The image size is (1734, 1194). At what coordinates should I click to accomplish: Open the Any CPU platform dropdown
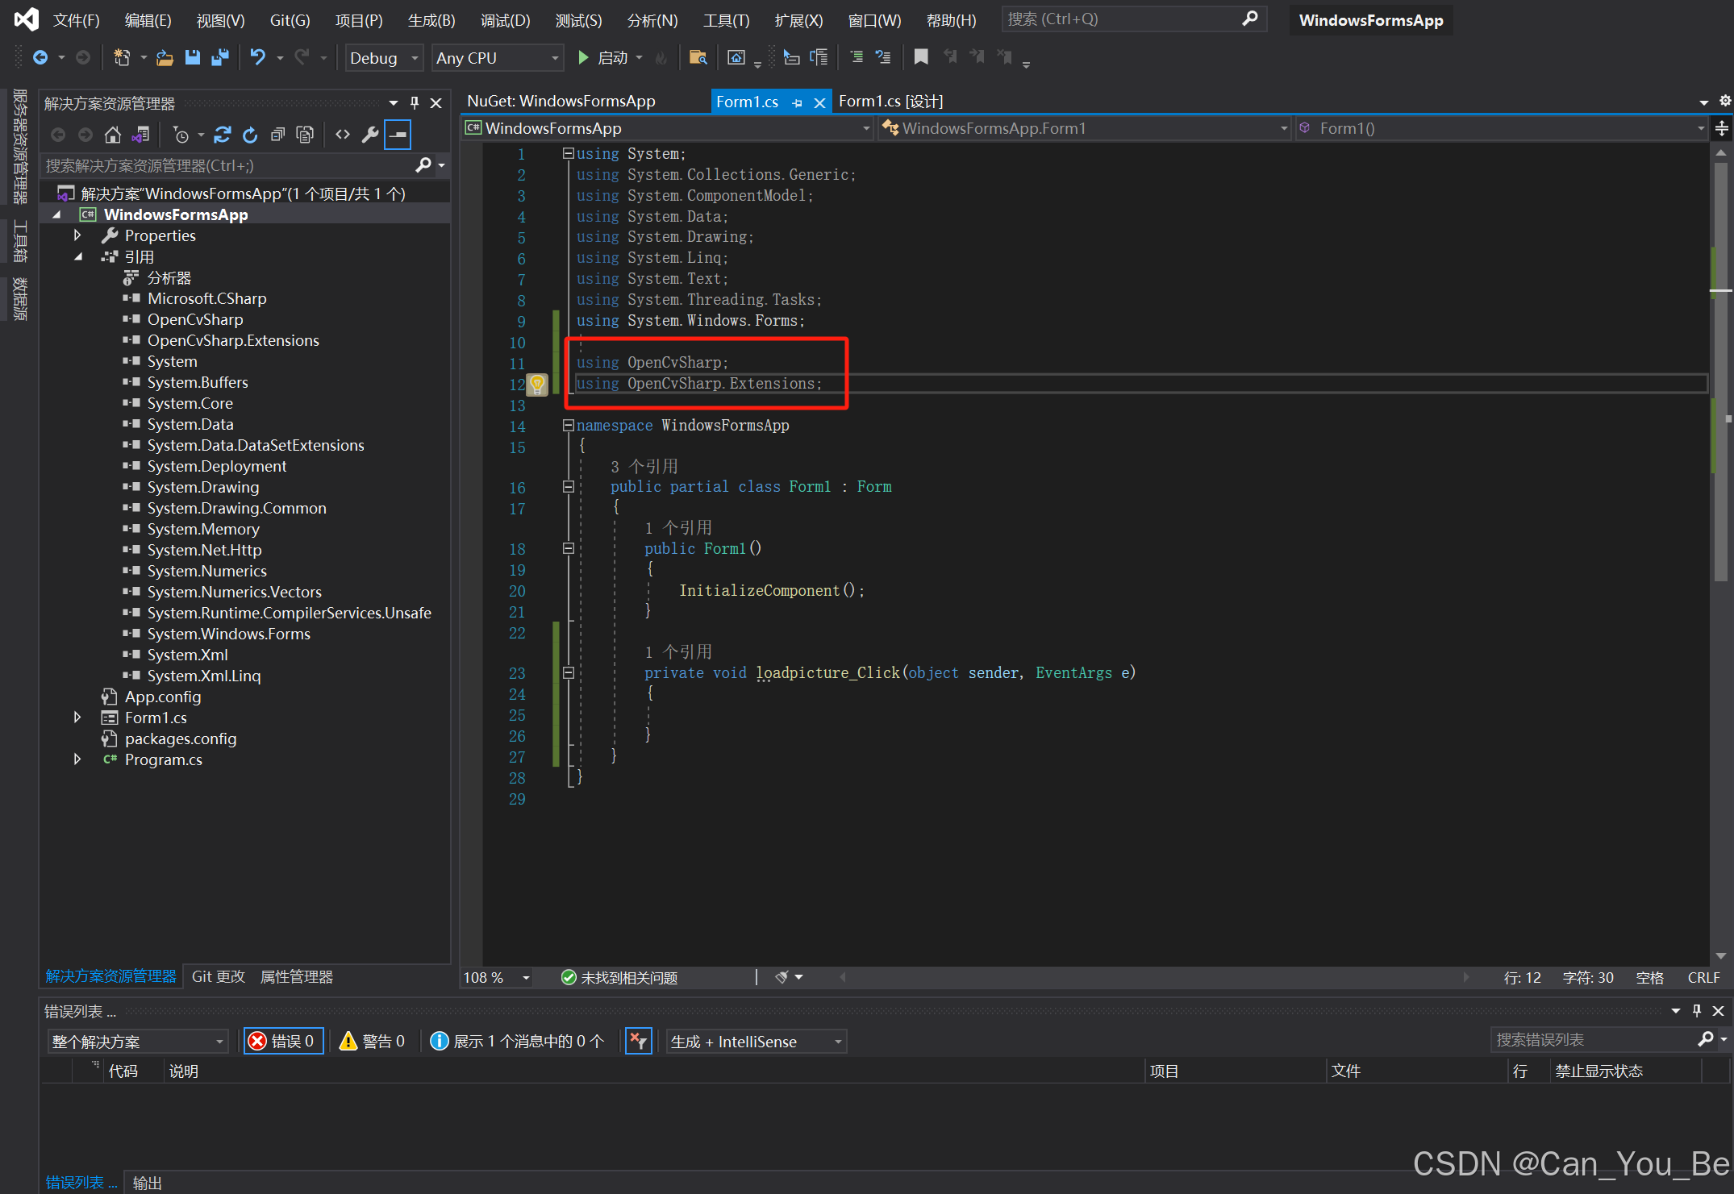497,57
